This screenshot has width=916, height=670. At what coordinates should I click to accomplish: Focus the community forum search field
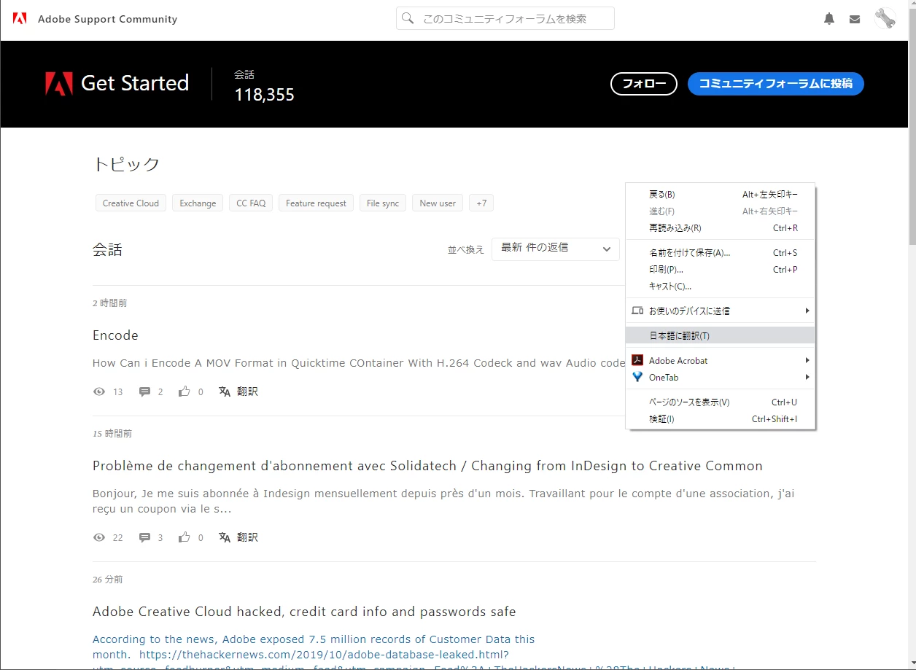505,18
